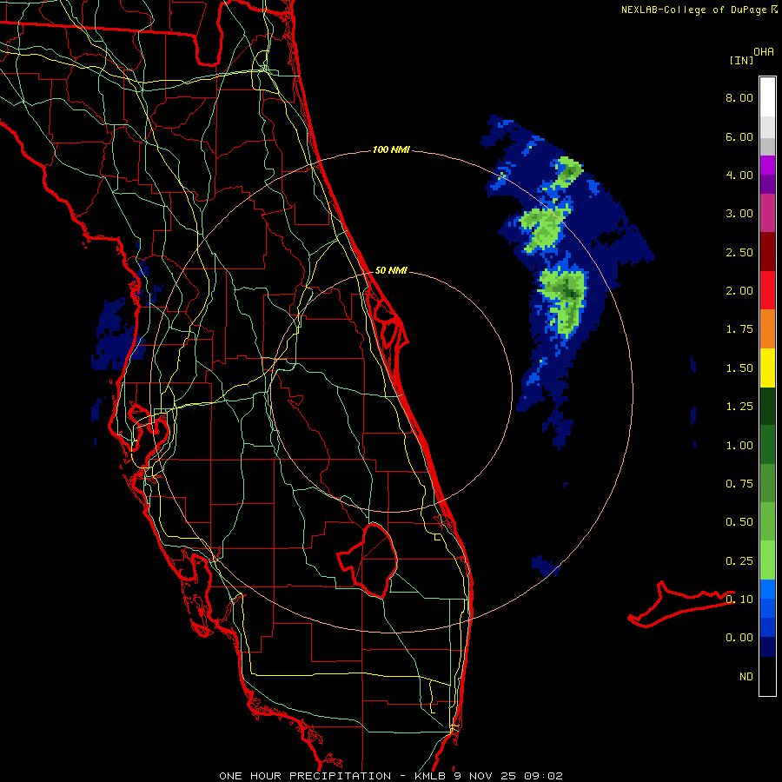Select the 1.00 legend value
The height and width of the screenshot is (782, 782).
coord(739,446)
